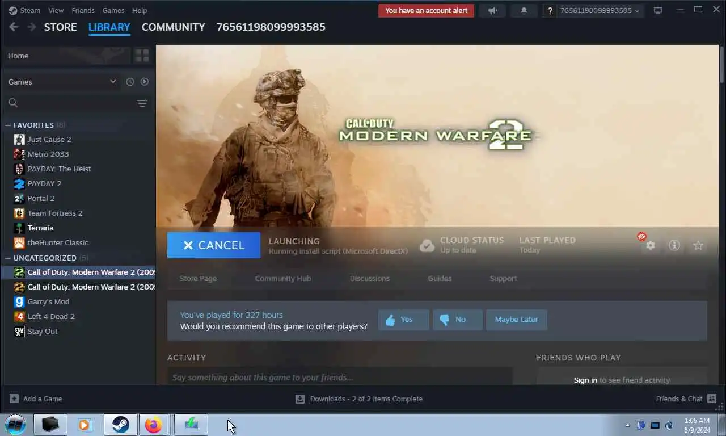Open the Friends menu
The width and height of the screenshot is (726, 436).
(83, 10)
